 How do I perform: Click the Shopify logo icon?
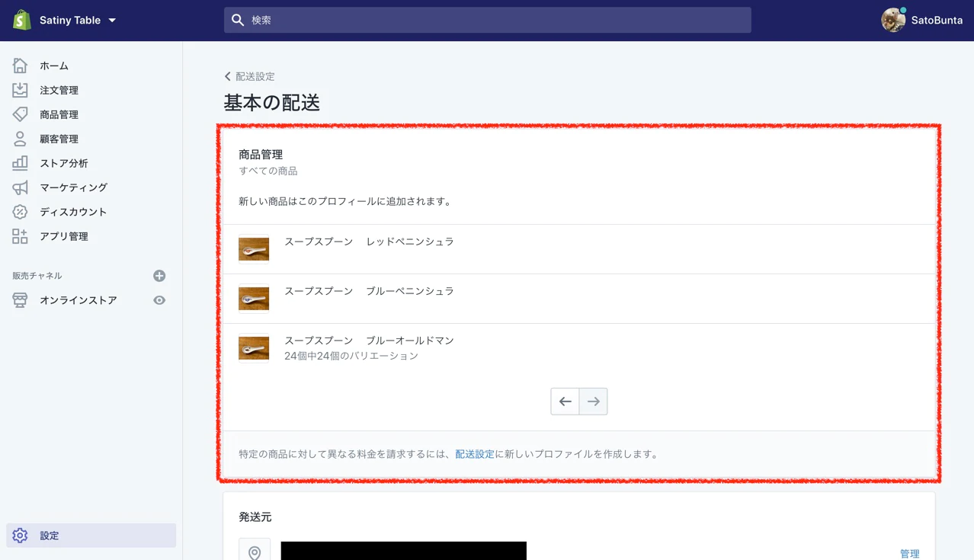point(21,21)
